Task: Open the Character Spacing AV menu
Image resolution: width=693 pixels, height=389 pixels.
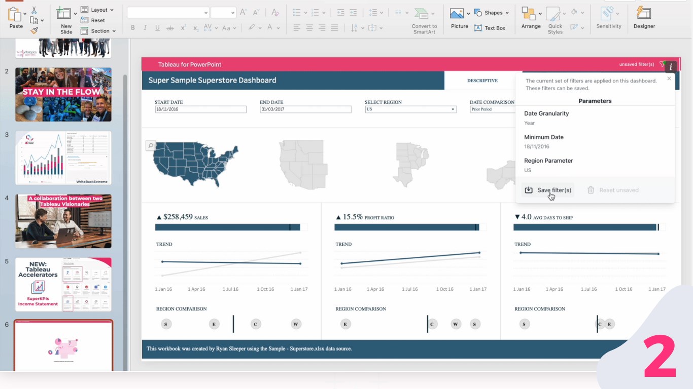Action: coord(210,28)
